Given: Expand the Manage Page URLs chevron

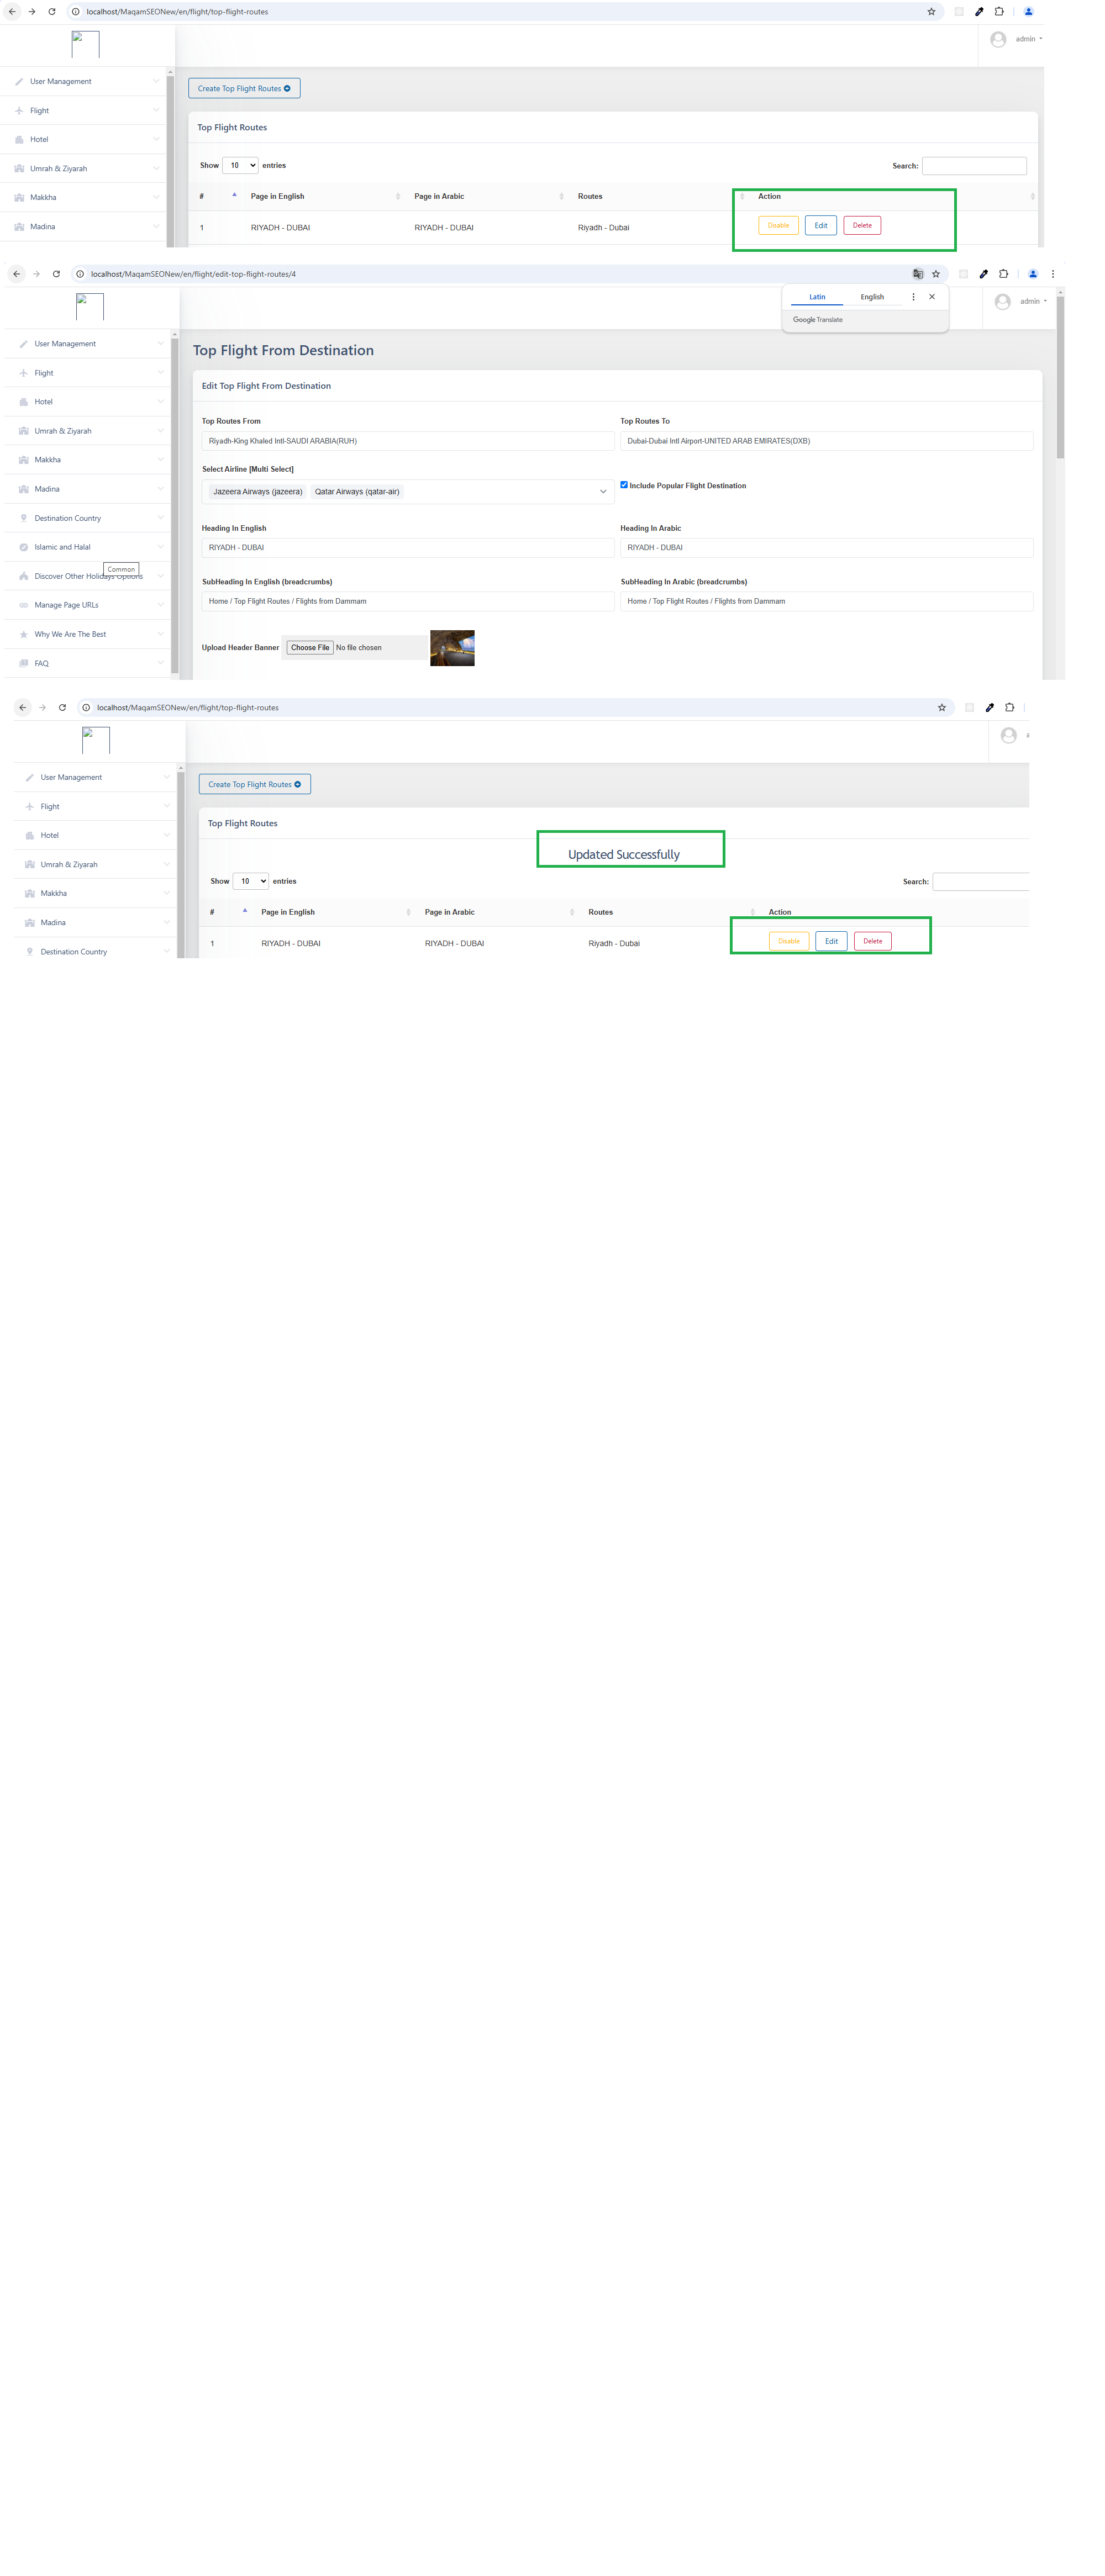Looking at the screenshot, I should point(160,605).
